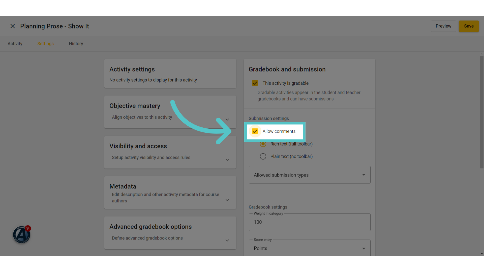Image resolution: width=484 pixels, height=272 pixels.
Task: Click the Activity settings heading
Action: pos(132,69)
